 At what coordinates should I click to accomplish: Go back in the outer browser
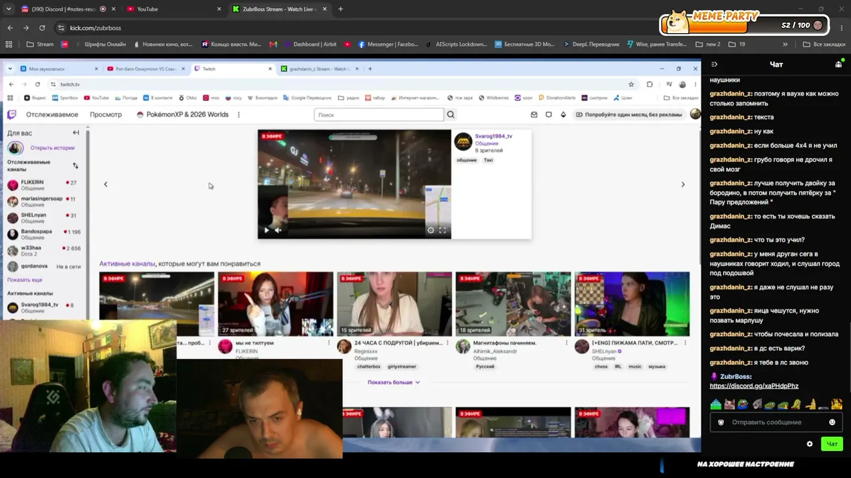pos(10,28)
